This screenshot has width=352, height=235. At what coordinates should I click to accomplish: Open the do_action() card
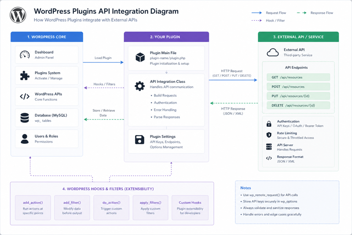(x=111, y=208)
